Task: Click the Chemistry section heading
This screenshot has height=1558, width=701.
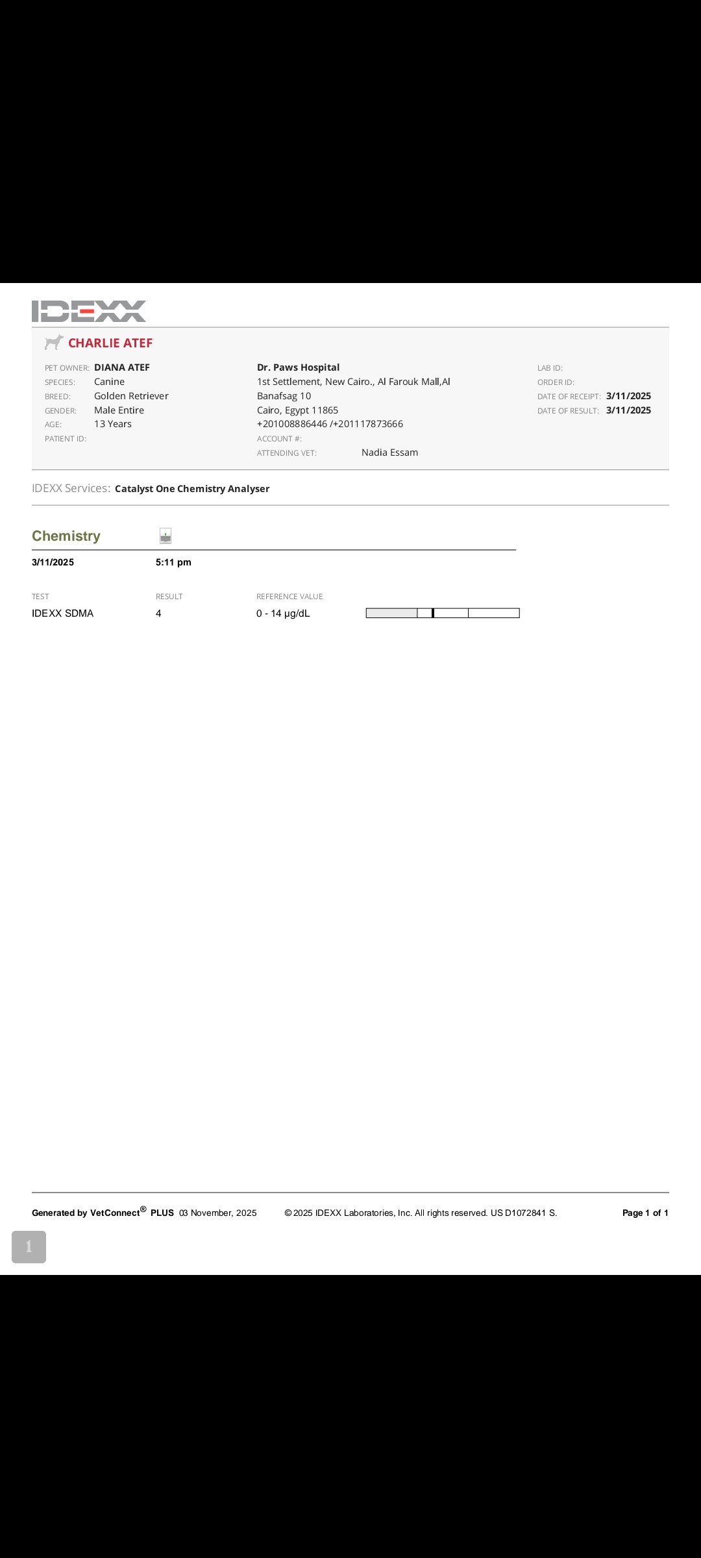Action: point(66,536)
